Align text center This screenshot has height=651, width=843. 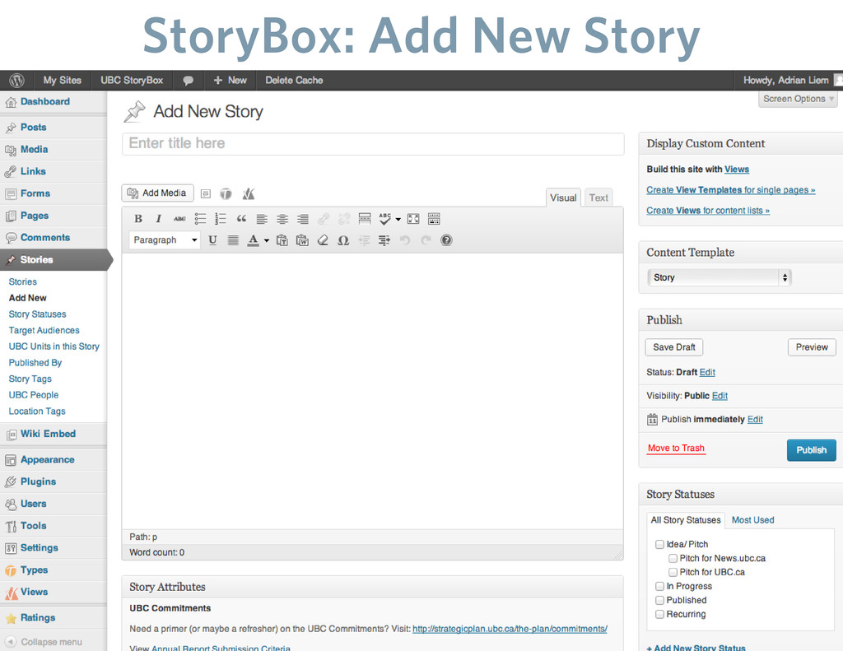coord(282,219)
